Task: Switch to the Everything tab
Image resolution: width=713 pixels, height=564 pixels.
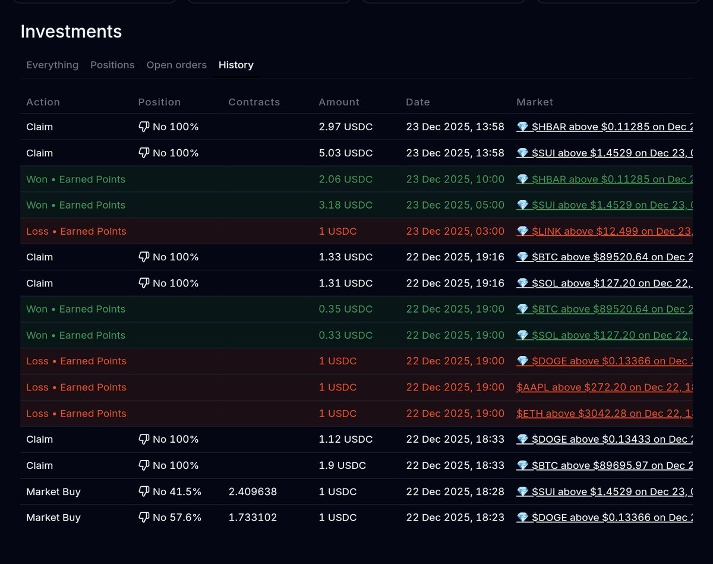Action: pos(52,65)
